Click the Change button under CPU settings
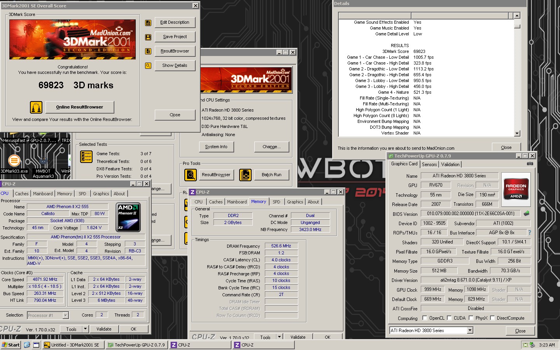560x350 pixels. click(271, 147)
